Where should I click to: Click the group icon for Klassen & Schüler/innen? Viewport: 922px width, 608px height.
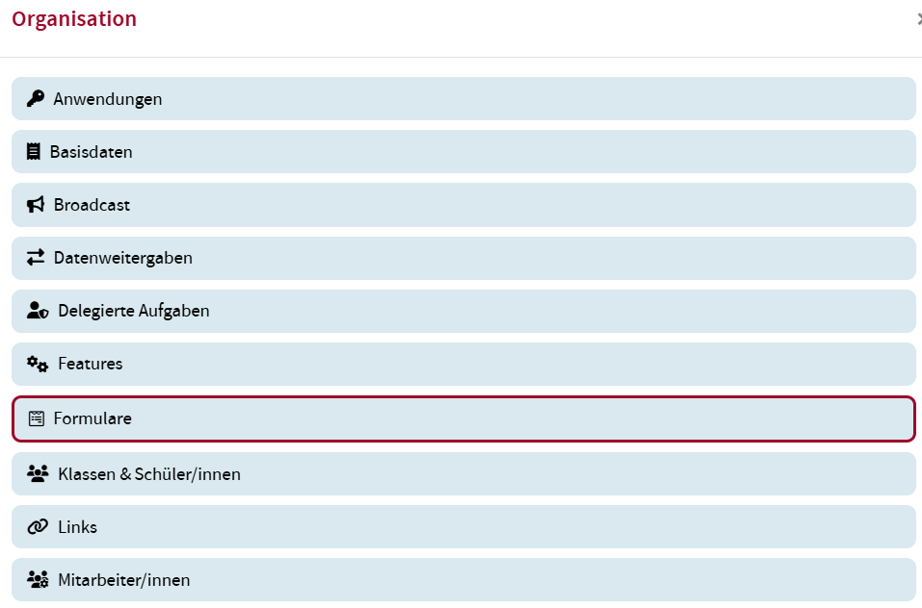38,473
